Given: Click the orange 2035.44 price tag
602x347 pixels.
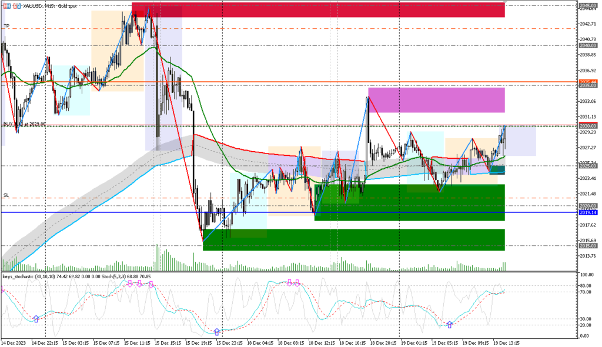Looking at the screenshot, I should coord(588,82).
